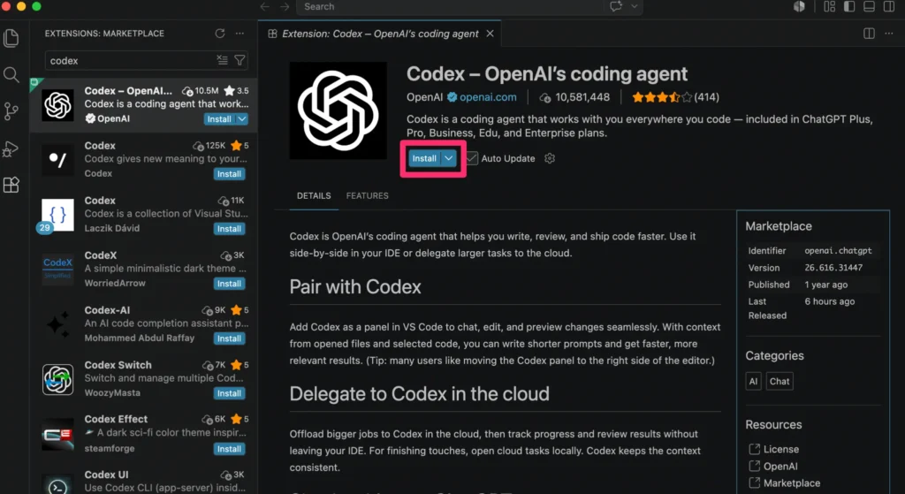The image size is (905, 494).
Task: Click the 'Pair with Codex' heading
Action: [355, 287]
